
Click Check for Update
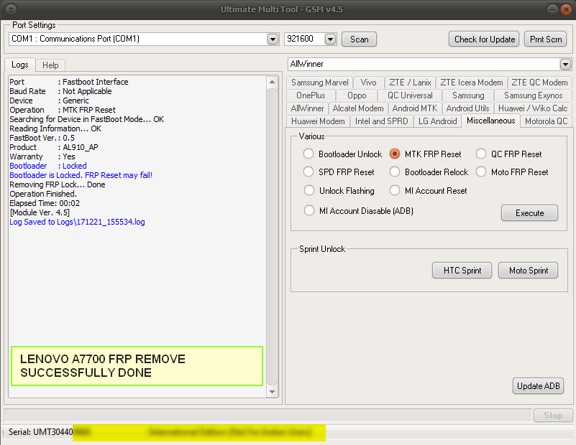click(483, 39)
